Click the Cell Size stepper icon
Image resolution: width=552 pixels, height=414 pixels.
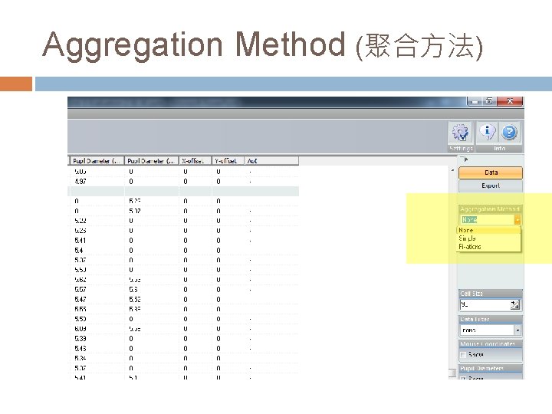tap(515, 305)
